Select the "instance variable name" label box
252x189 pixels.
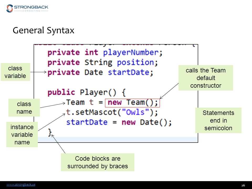coord(22,134)
